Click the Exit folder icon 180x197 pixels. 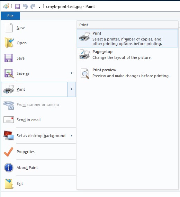click(x=9, y=184)
